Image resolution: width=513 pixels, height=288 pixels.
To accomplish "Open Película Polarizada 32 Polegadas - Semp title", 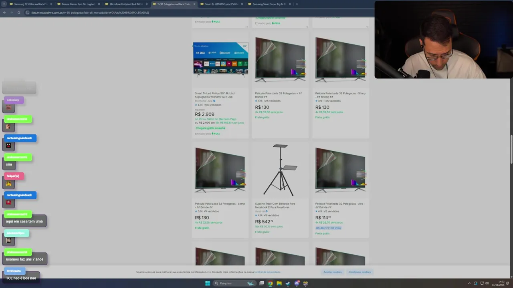I will [x=220, y=205].
